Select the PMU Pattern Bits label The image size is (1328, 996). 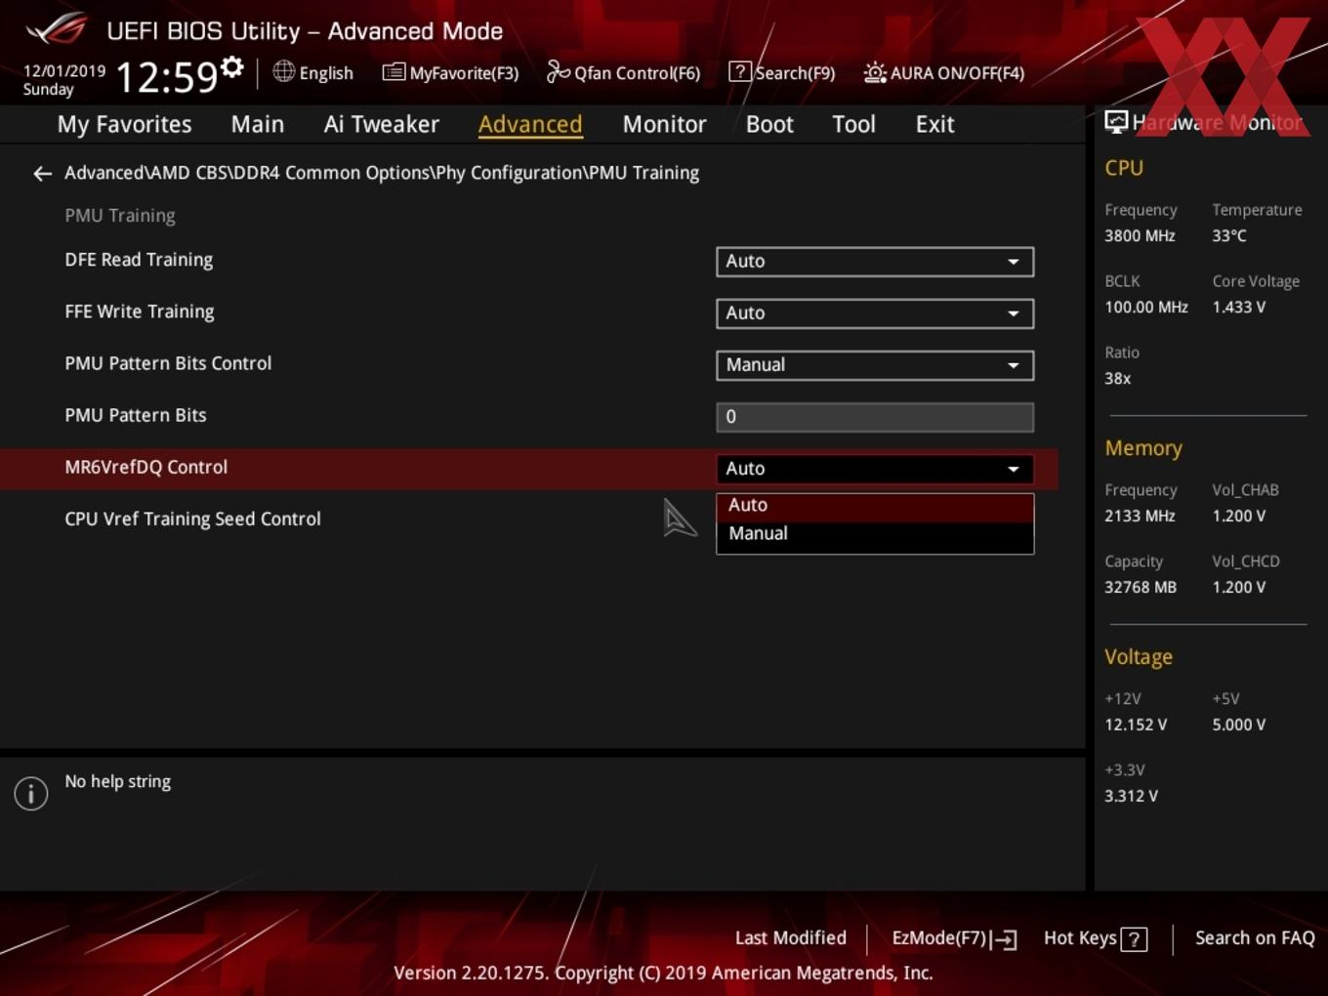(x=136, y=415)
